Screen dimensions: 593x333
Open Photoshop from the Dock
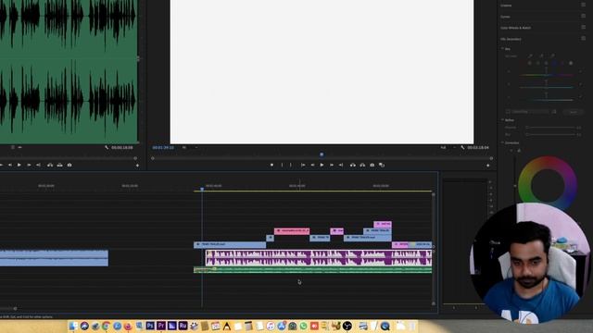[x=150, y=326]
